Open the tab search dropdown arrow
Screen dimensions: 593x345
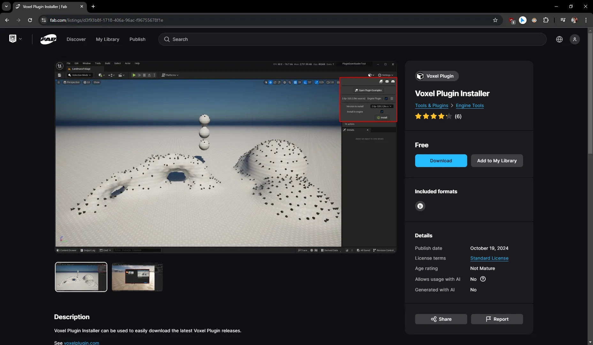tap(6, 6)
